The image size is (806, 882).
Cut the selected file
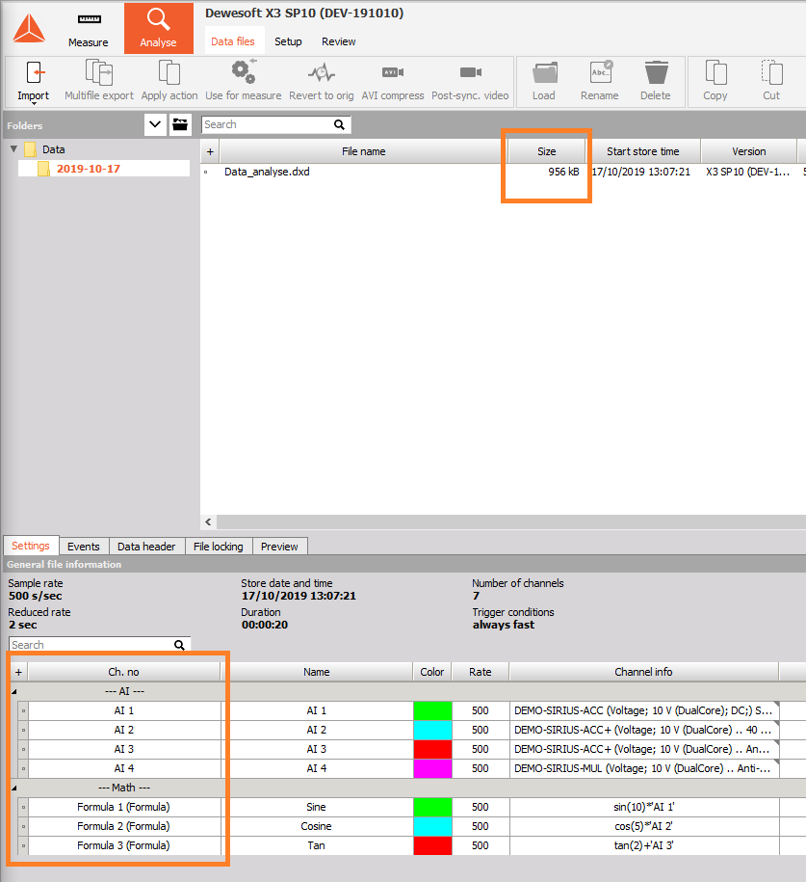pos(771,82)
